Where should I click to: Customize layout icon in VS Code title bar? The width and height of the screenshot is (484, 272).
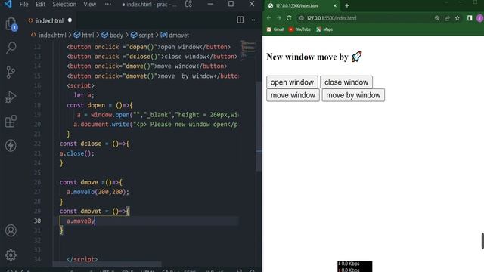click(x=188, y=4)
